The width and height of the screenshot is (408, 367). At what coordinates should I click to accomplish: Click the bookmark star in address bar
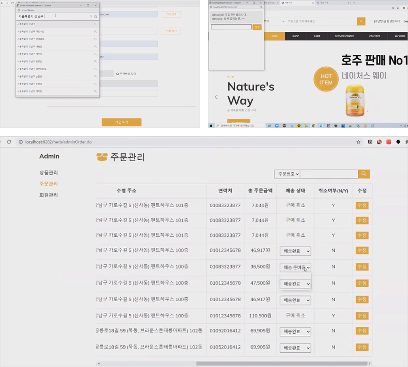[x=358, y=142]
